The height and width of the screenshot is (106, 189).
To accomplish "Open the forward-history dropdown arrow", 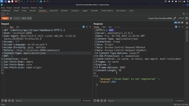I will [31, 18].
